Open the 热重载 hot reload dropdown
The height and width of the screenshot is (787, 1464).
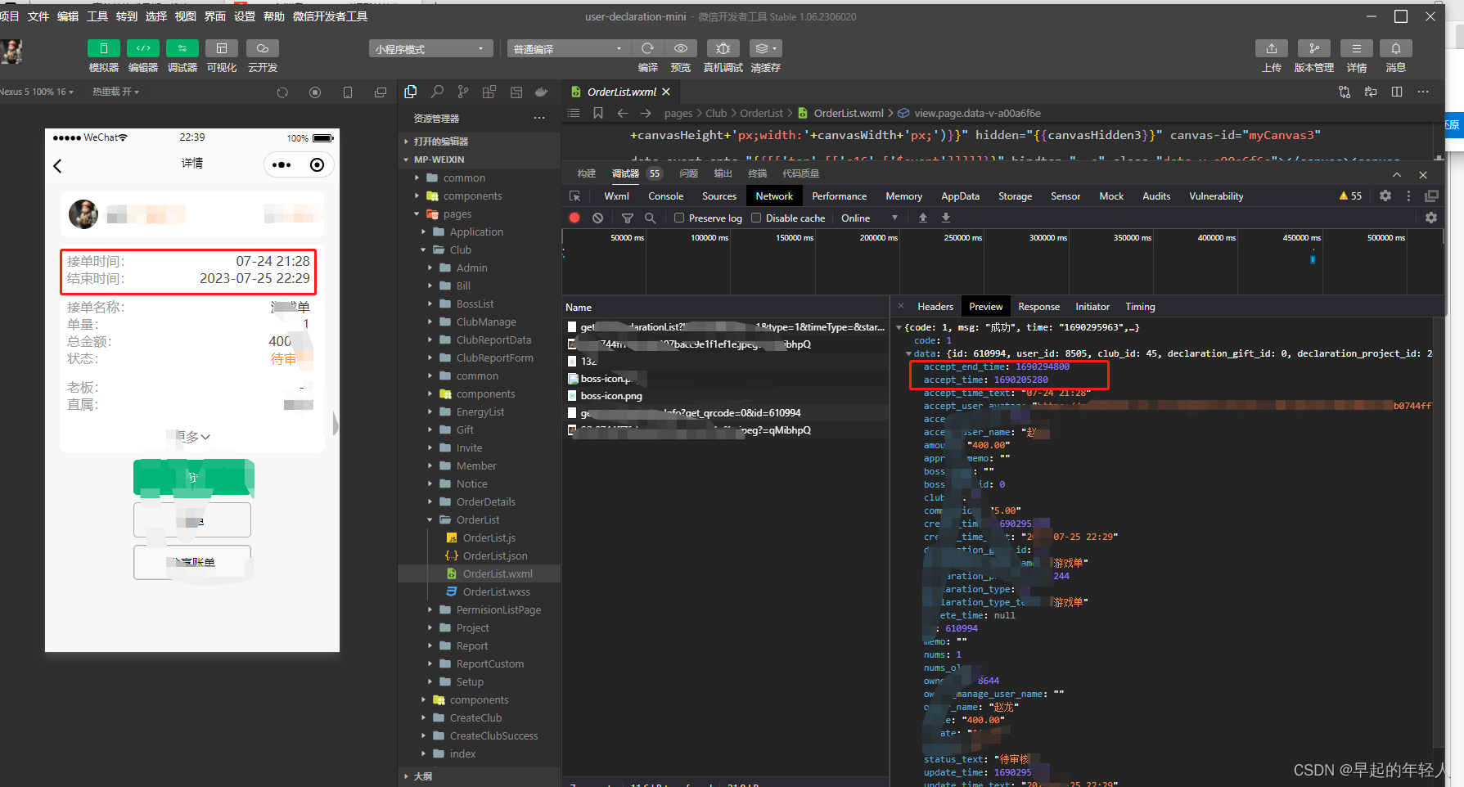115,92
